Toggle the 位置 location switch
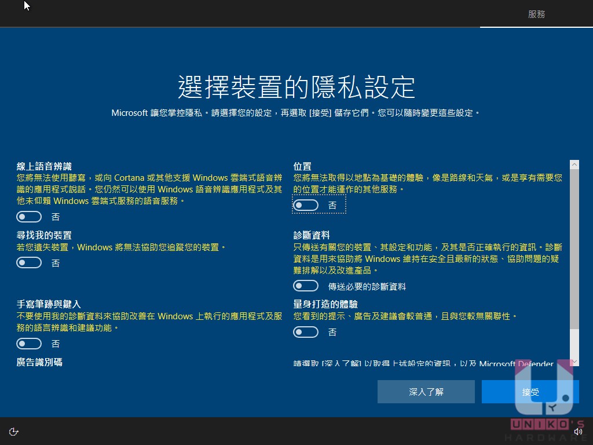Viewport: 593px width, 445px height. [x=306, y=205]
